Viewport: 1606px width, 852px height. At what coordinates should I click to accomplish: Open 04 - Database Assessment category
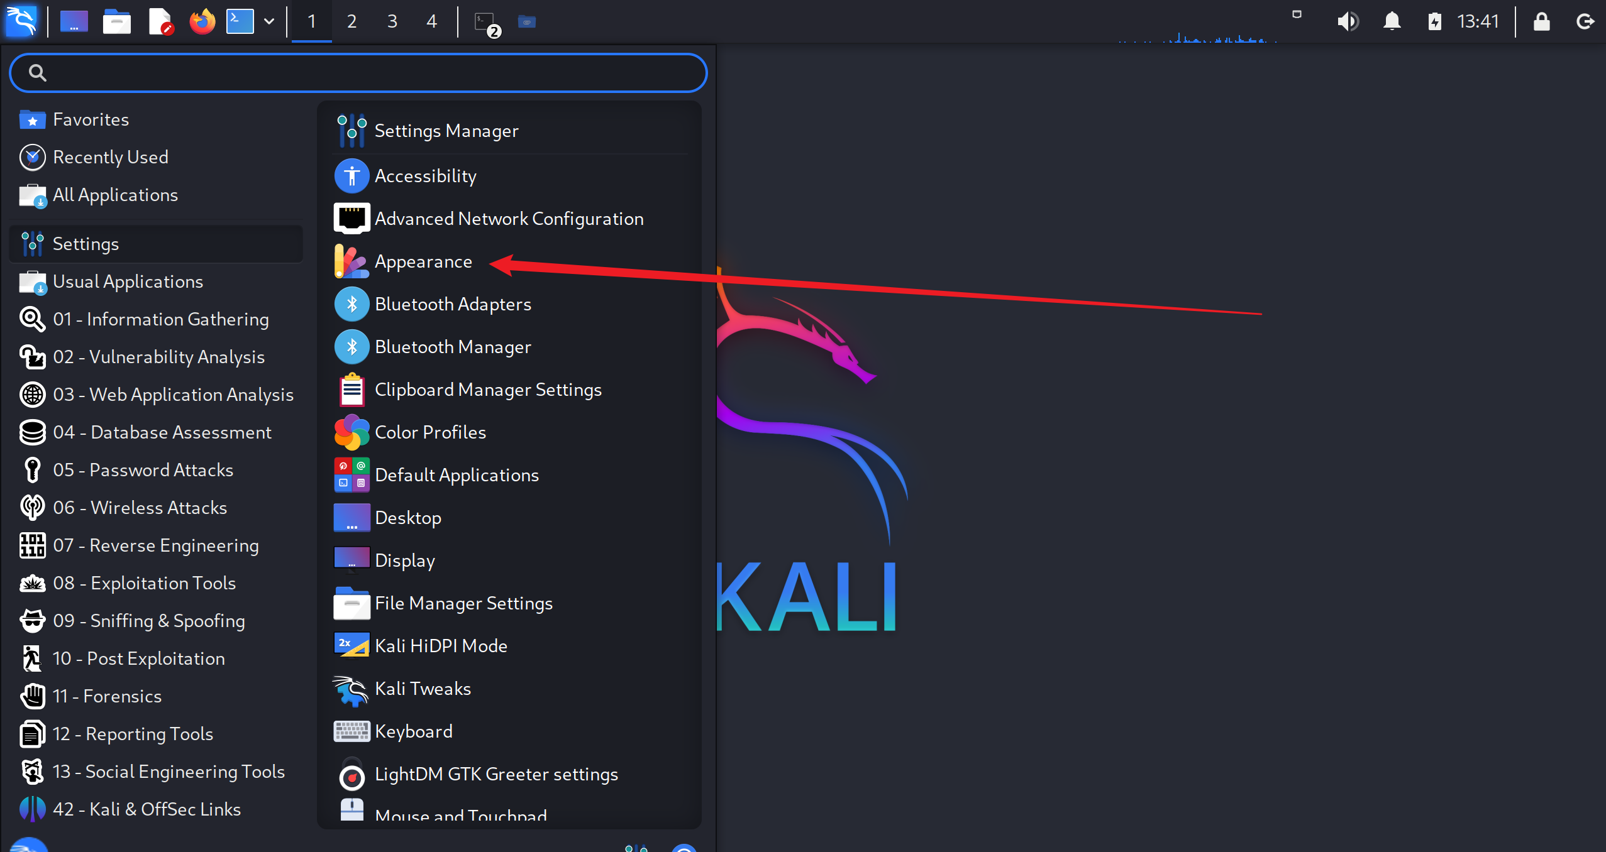click(157, 432)
